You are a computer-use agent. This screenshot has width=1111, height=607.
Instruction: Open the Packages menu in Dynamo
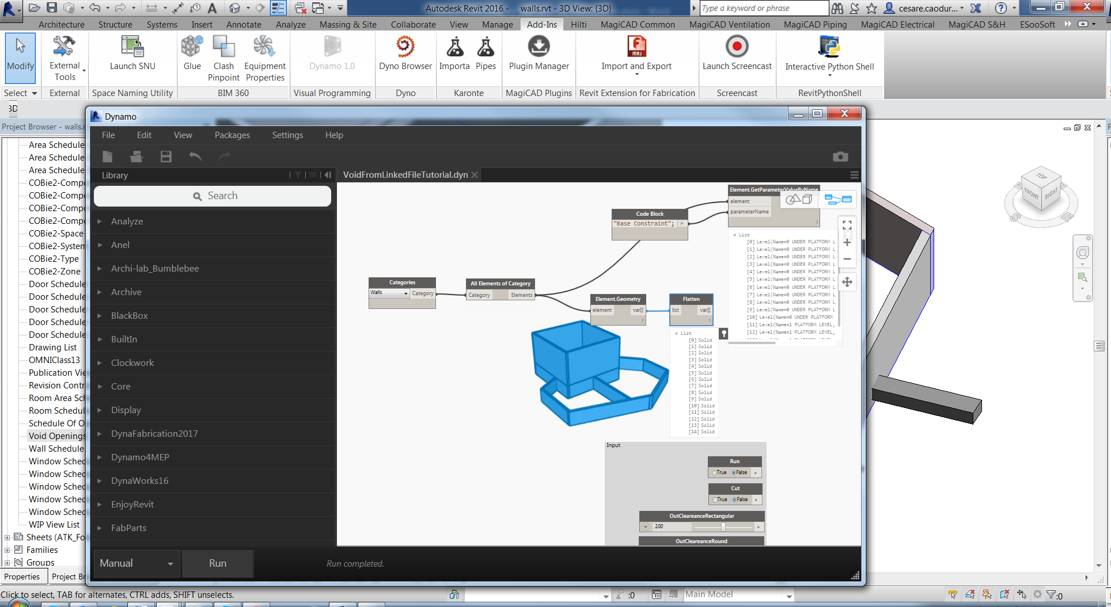pos(232,135)
